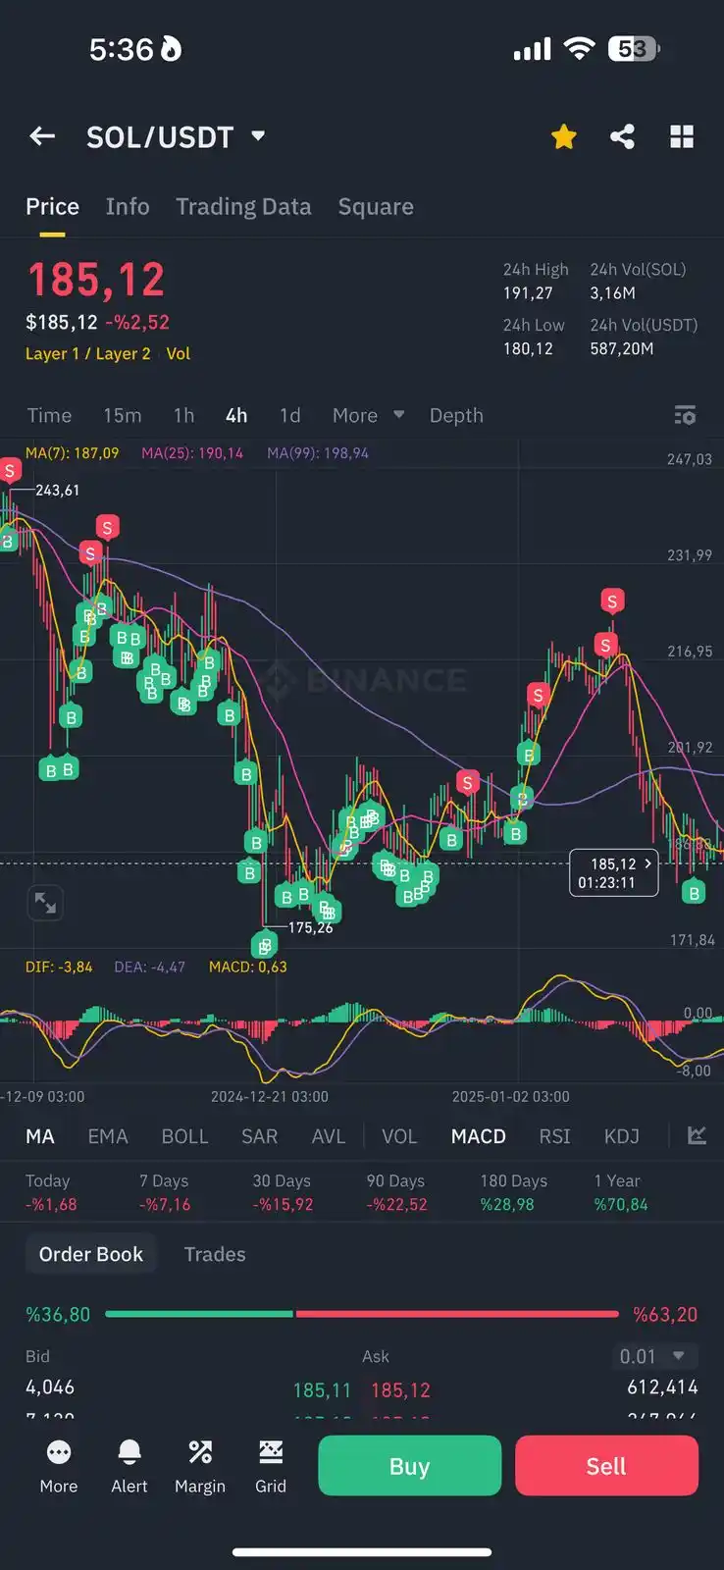This screenshot has height=1570, width=724.
Task: Open the Margin trading icon
Action: 200,1466
